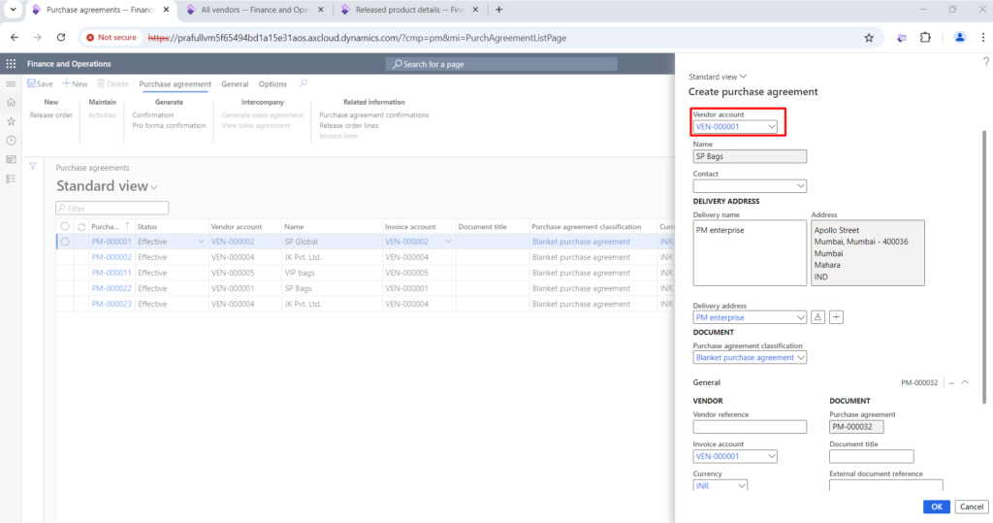Refresh the grid using refresh icon
The width and height of the screenshot is (993, 523).
(81, 226)
